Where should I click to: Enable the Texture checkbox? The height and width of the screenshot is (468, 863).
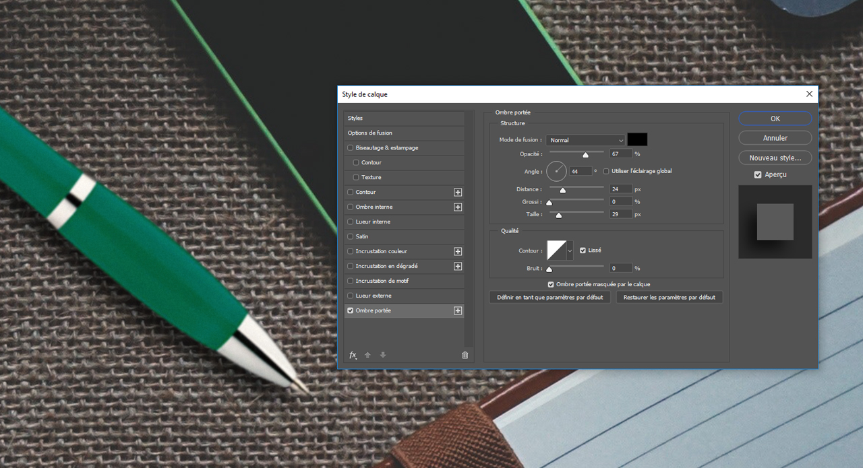pyautogui.click(x=356, y=177)
